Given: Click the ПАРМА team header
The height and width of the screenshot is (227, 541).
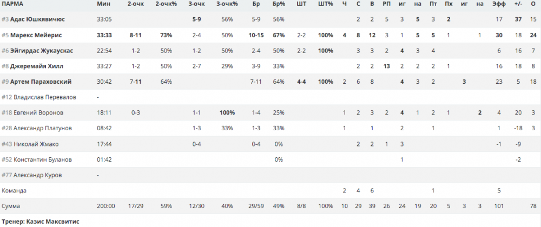Looking at the screenshot, I should pos(12,4).
